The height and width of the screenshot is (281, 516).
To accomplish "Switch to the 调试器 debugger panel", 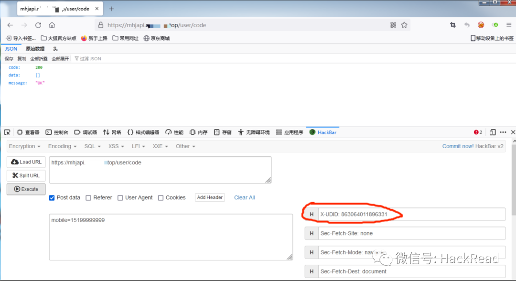I will tap(86, 132).
